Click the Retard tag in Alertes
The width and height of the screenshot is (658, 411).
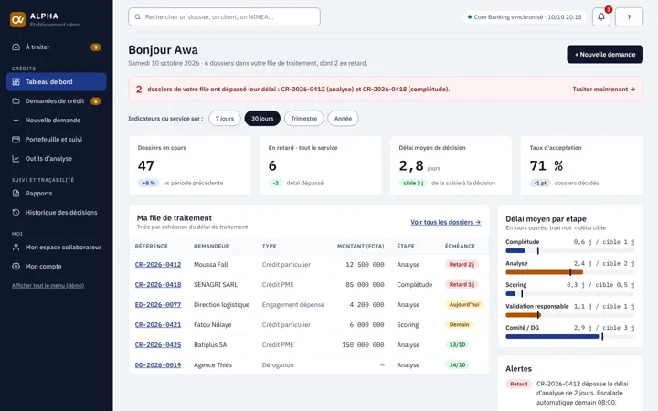pyautogui.click(x=519, y=385)
